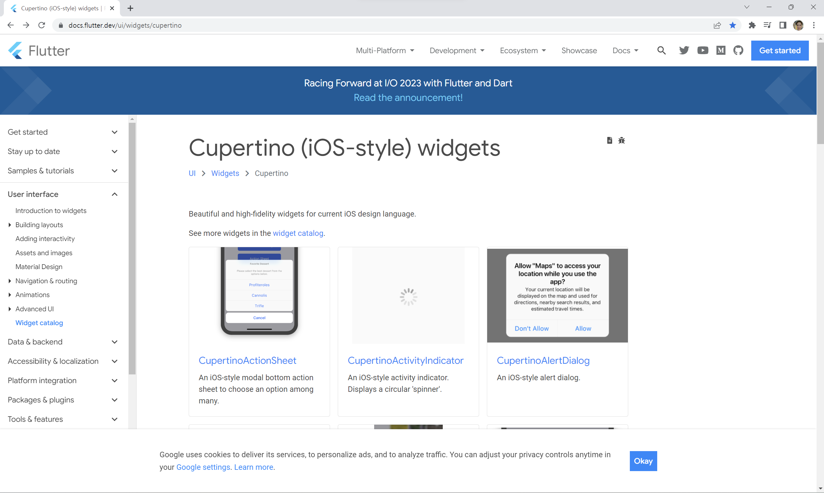Click the tab search chevron in title bar
Viewport: 824px width, 493px height.
[x=747, y=7]
